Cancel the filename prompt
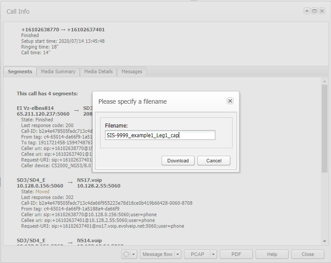Viewport: 331px width, 263px height. point(214,161)
